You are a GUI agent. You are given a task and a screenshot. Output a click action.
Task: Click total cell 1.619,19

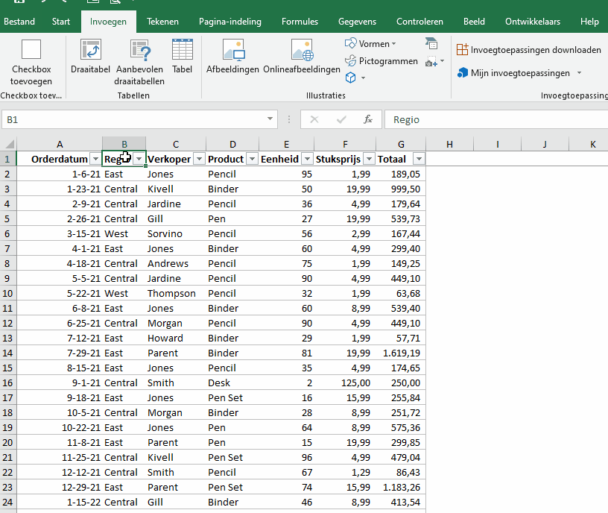tap(401, 353)
